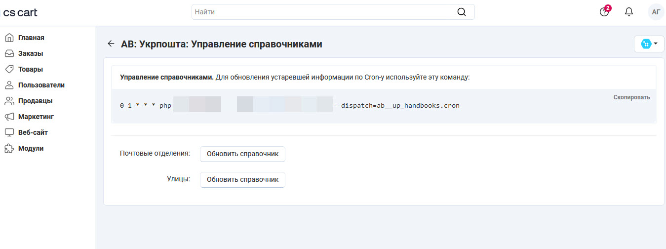Focus the "Найти" search field
666x249 pixels.
point(333,12)
